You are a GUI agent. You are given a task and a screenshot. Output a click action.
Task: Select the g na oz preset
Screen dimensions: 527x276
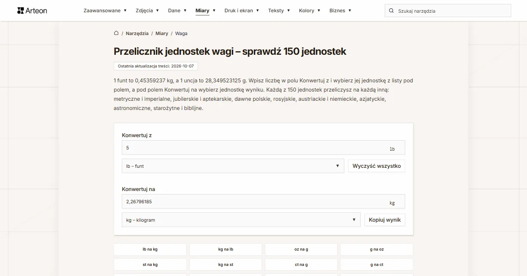coord(377,249)
